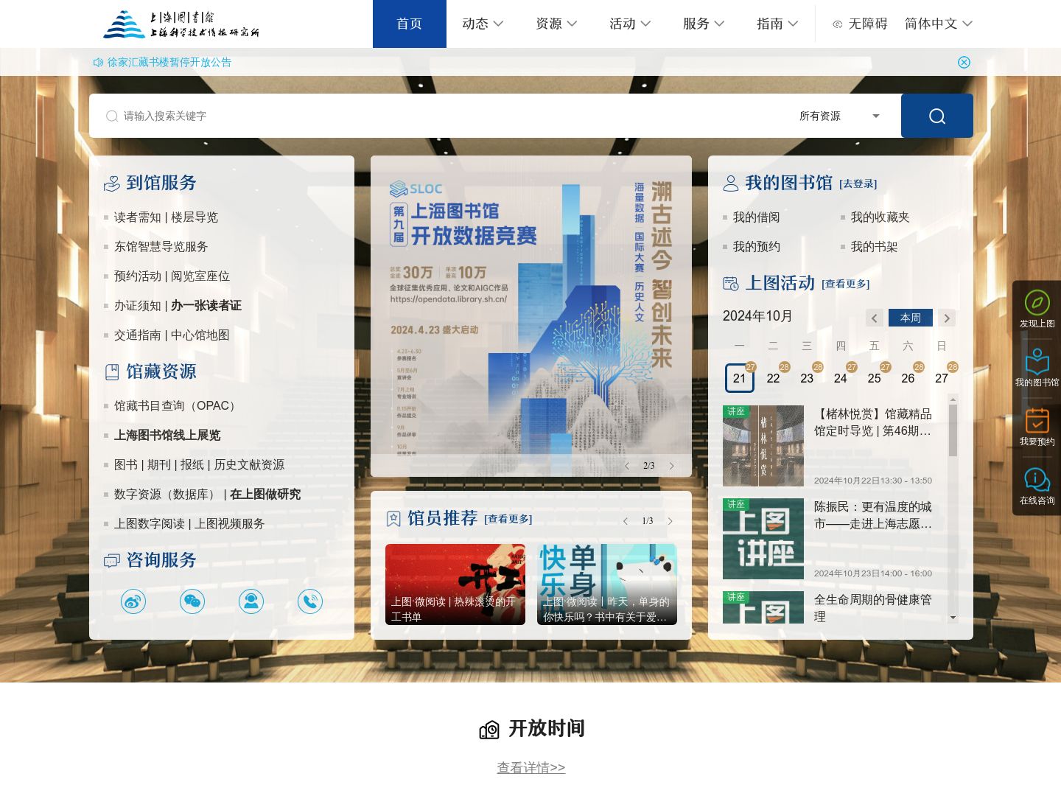Open 我的预约 link
1061x796 pixels.
756,247
